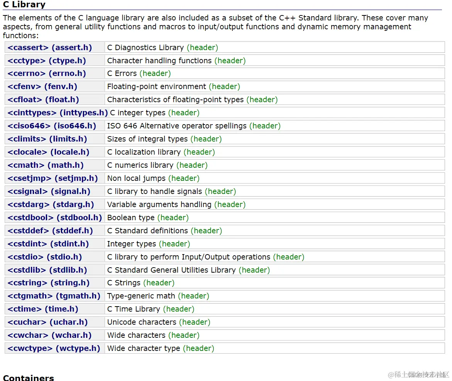The height and width of the screenshot is (381, 452).
Task: Click the 'Non local jumps' description
Action: (x=136, y=178)
